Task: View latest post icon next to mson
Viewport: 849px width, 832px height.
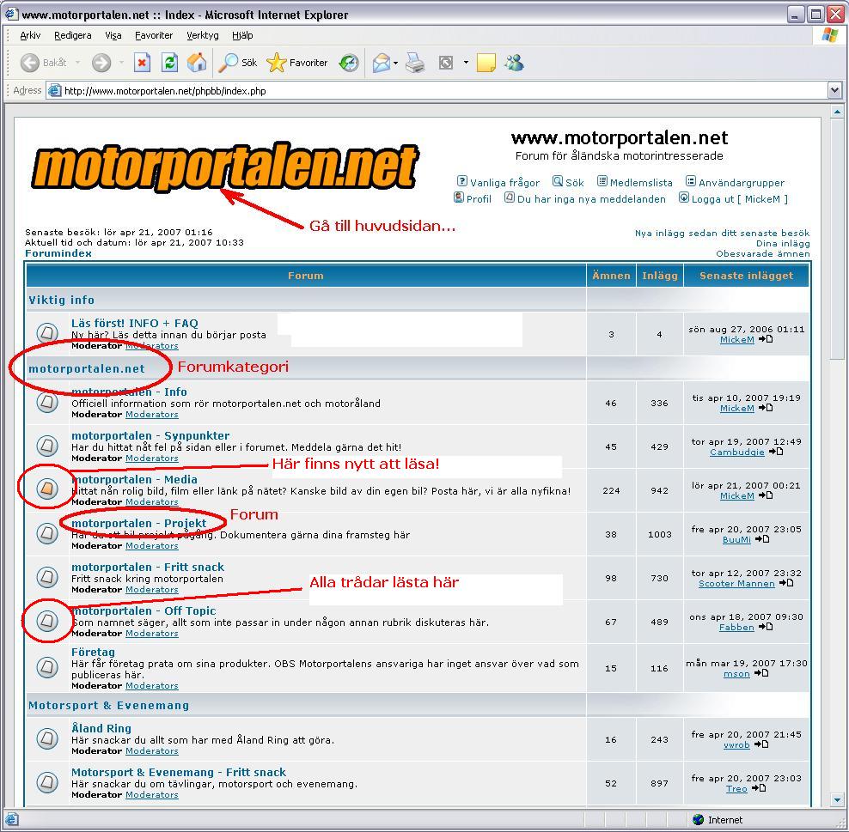Action: [x=761, y=673]
